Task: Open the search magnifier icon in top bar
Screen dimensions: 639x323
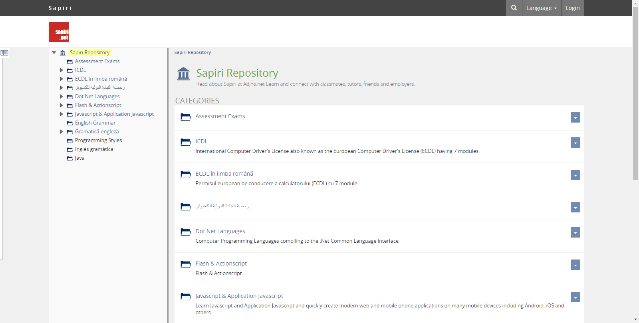Action: click(x=514, y=8)
